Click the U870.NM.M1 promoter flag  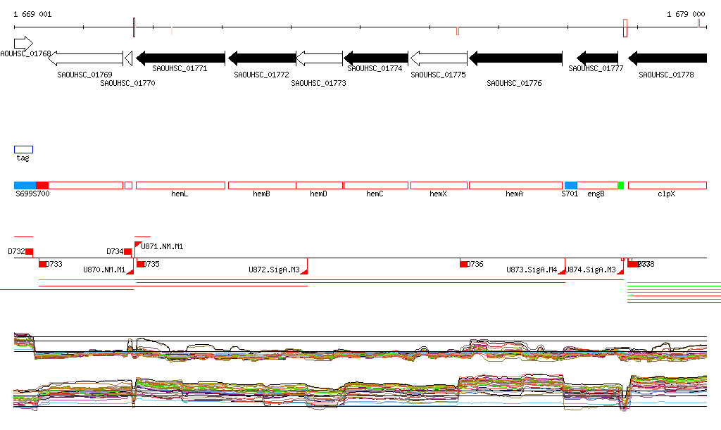130,272
